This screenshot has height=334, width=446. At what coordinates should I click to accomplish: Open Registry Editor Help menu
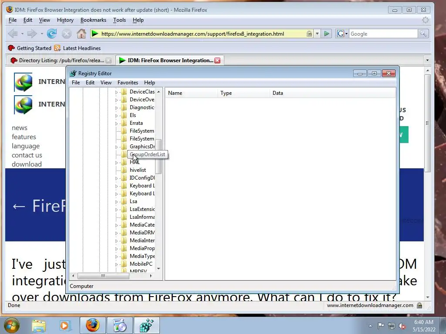click(x=149, y=82)
